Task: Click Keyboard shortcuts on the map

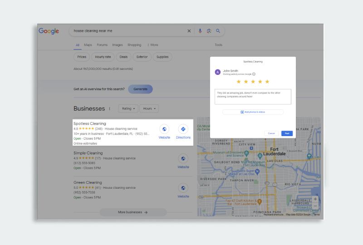Action: point(274,215)
